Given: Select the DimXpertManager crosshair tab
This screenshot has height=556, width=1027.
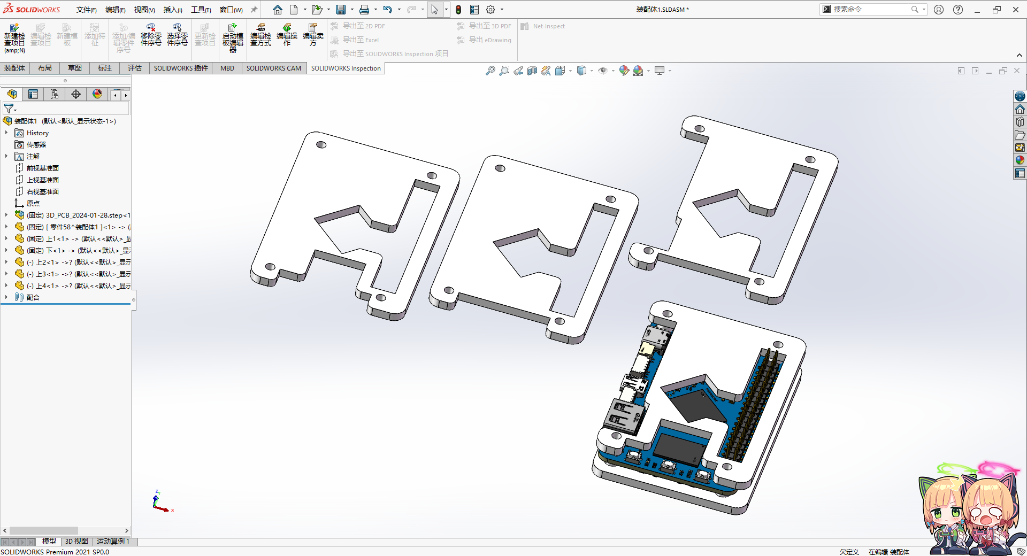Looking at the screenshot, I should [x=76, y=95].
